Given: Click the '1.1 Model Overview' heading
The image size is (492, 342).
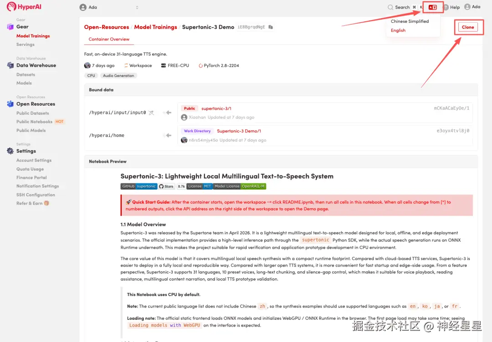Looking at the screenshot, I should click(143, 225).
